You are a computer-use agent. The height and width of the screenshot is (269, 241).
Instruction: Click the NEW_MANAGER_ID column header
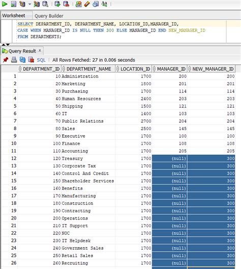(212, 69)
